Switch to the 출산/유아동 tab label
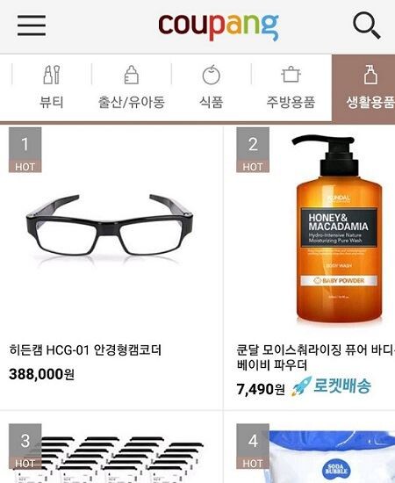 [132, 102]
